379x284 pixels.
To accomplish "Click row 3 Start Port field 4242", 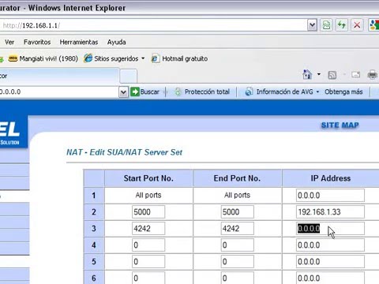I will coord(148,229).
